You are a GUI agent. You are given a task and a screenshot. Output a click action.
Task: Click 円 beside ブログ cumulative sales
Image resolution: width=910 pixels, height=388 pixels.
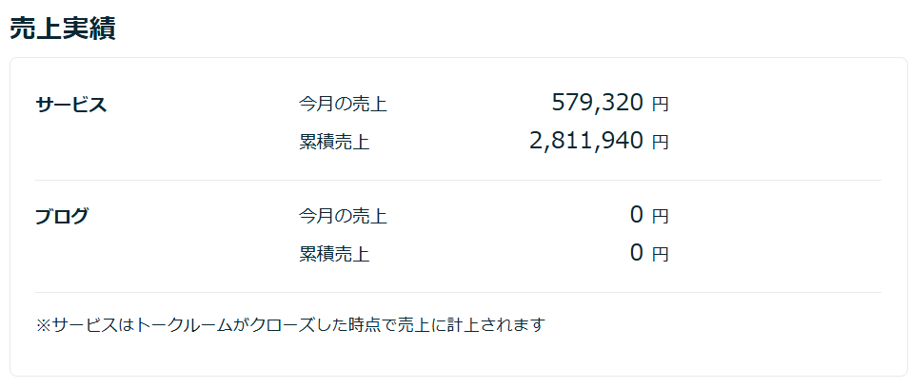660,255
